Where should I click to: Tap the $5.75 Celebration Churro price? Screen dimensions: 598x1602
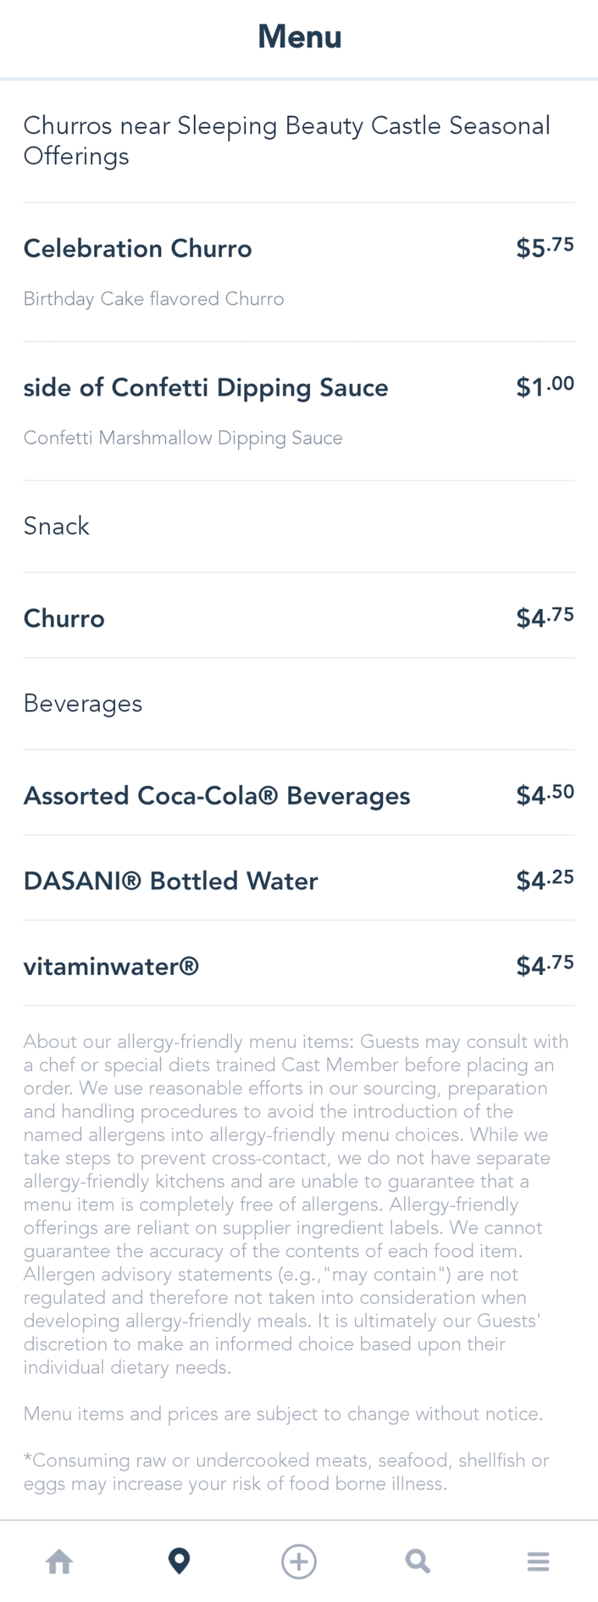[544, 248]
